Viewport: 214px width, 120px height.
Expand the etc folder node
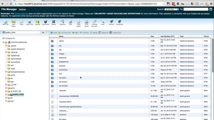coord(6,78)
